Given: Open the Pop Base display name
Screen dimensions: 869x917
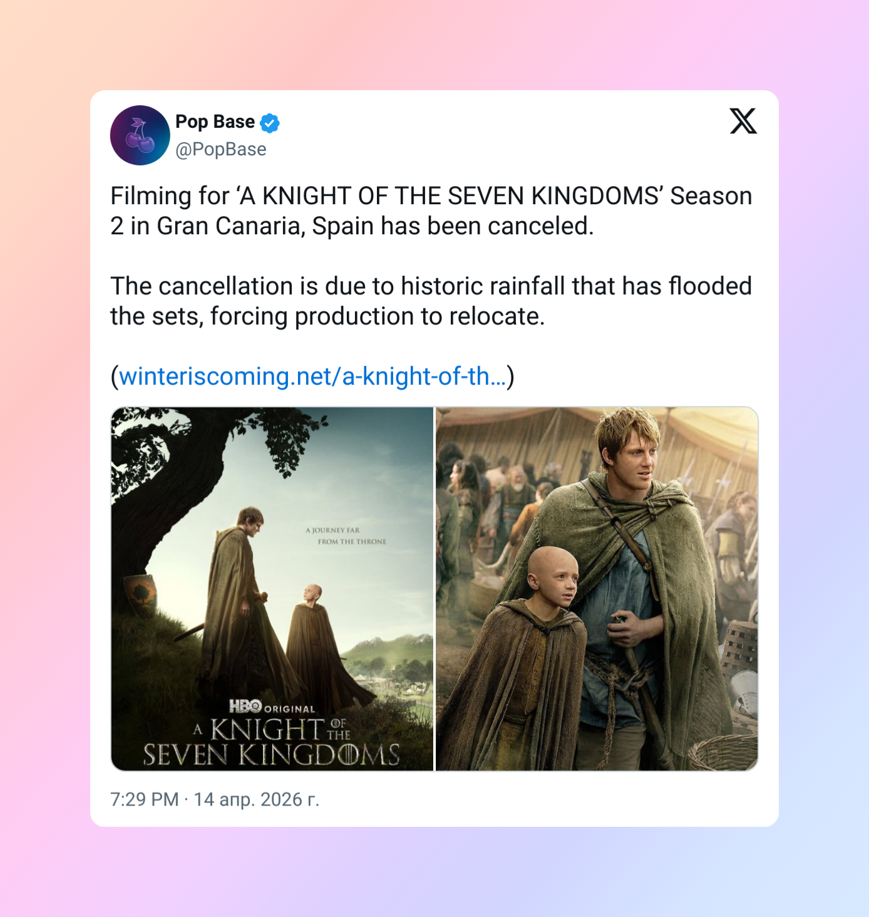Looking at the screenshot, I should pos(215,122).
